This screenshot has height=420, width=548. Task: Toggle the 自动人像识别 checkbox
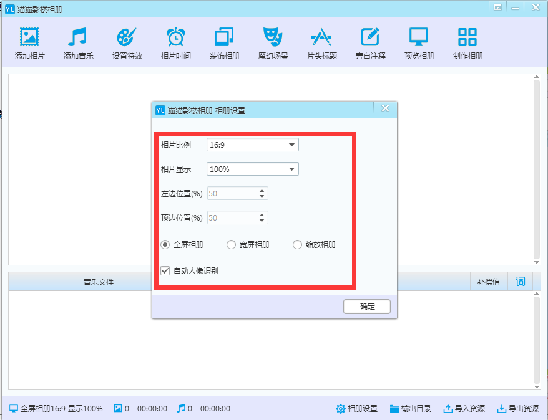point(165,270)
